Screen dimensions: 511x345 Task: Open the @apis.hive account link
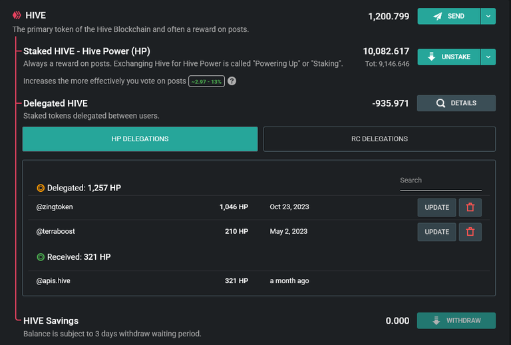coord(53,281)
